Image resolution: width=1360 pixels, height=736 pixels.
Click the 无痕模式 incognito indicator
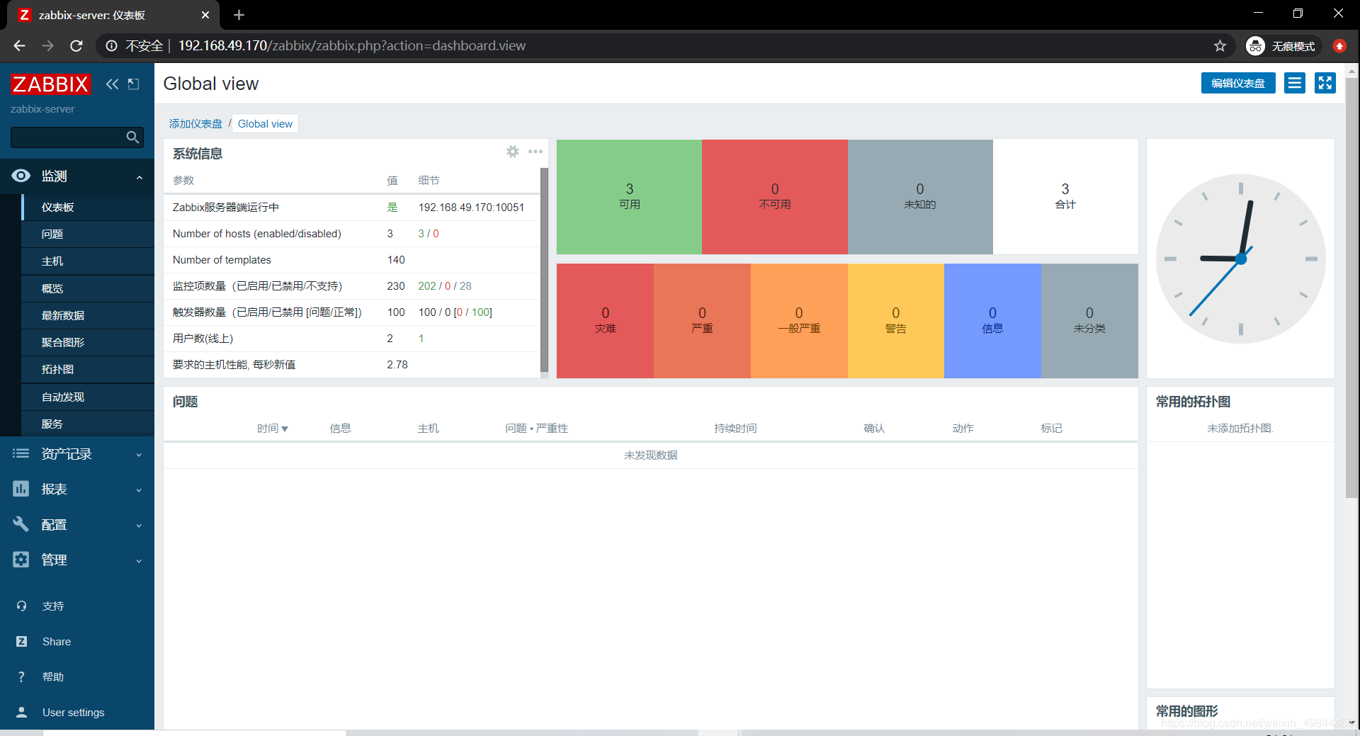[x=1283, y=46]
